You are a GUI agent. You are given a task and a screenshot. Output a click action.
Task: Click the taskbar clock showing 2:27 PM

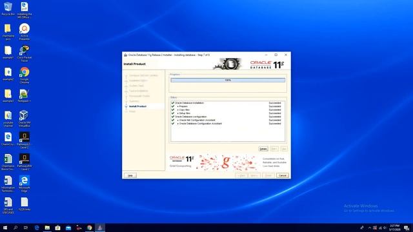(394, 227)
